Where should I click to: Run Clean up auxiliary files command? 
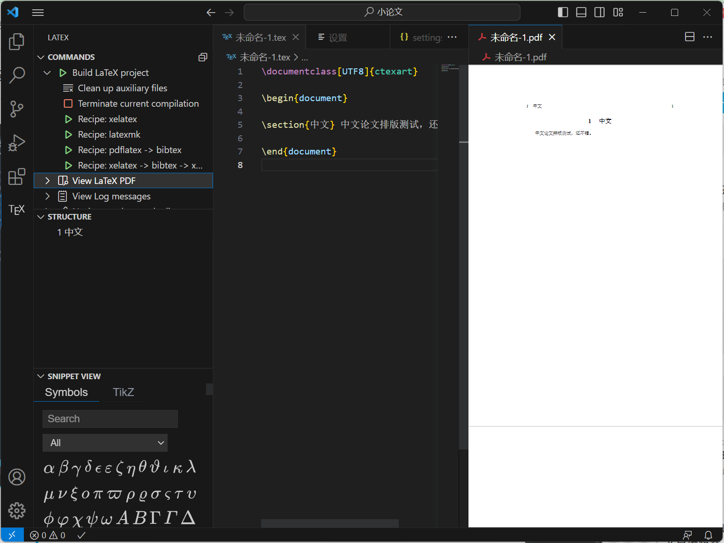pyautogui.click(x=124, y=88)
